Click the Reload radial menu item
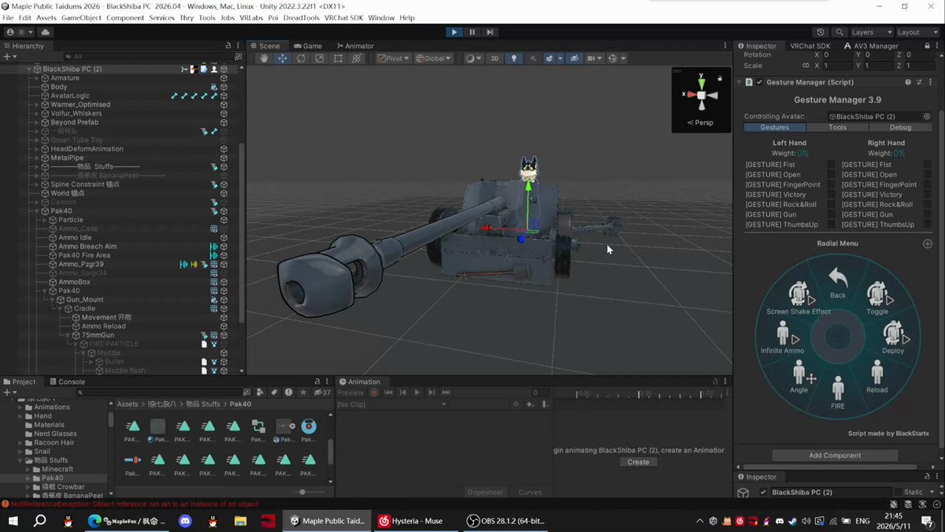This screenshot has width=945, height=532. coord(876,377)
